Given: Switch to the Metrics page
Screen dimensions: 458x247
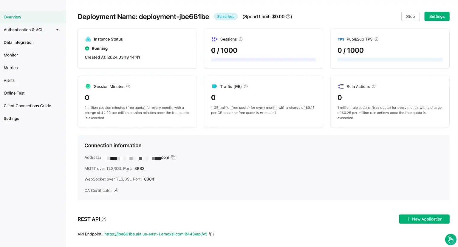Looking at the screenshot, I should click(10, 68).
